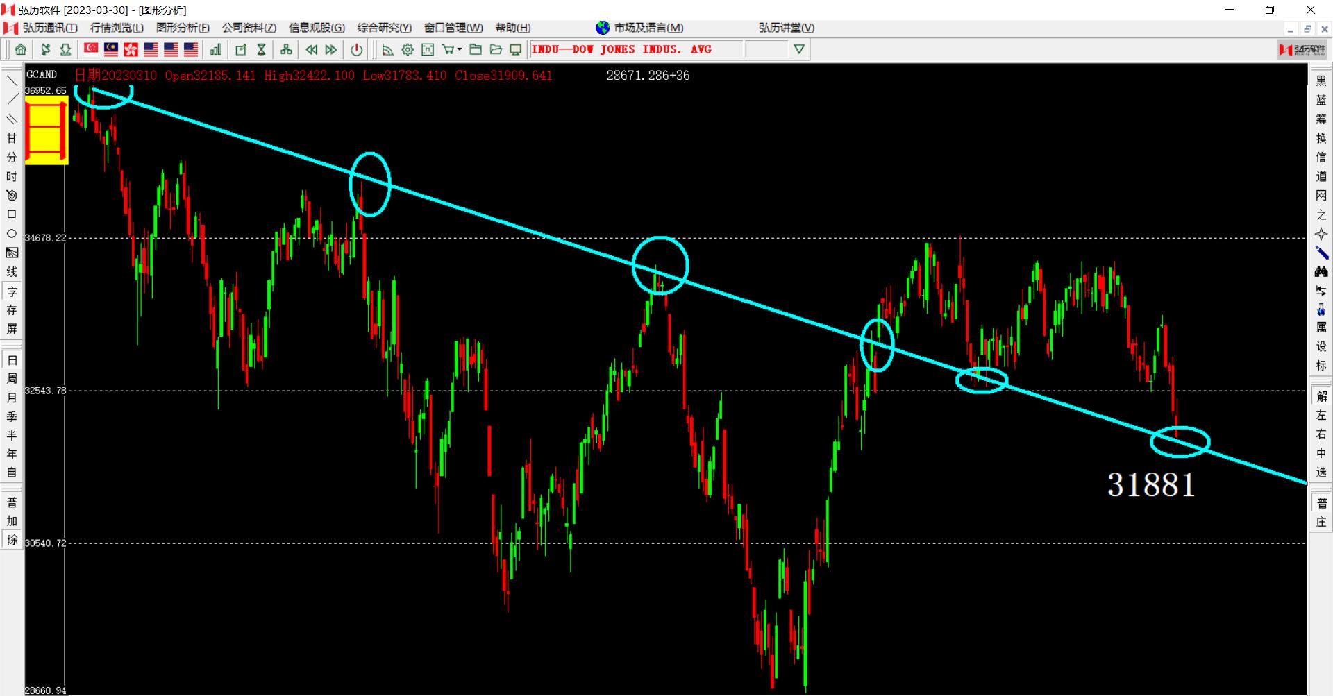Image resolution: width=1333 pixels, height=696 pixels.
Task: Open the 公司资料(Z) menu
Action: (x=249, y=28)
